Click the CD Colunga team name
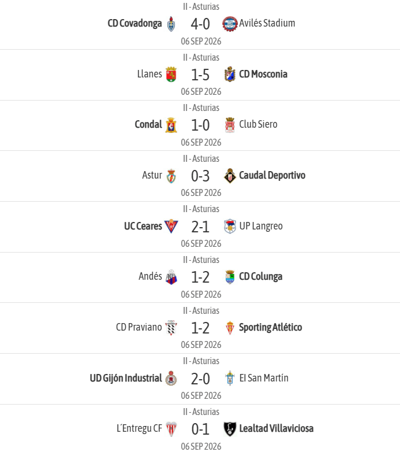 (x=261, y=276)
